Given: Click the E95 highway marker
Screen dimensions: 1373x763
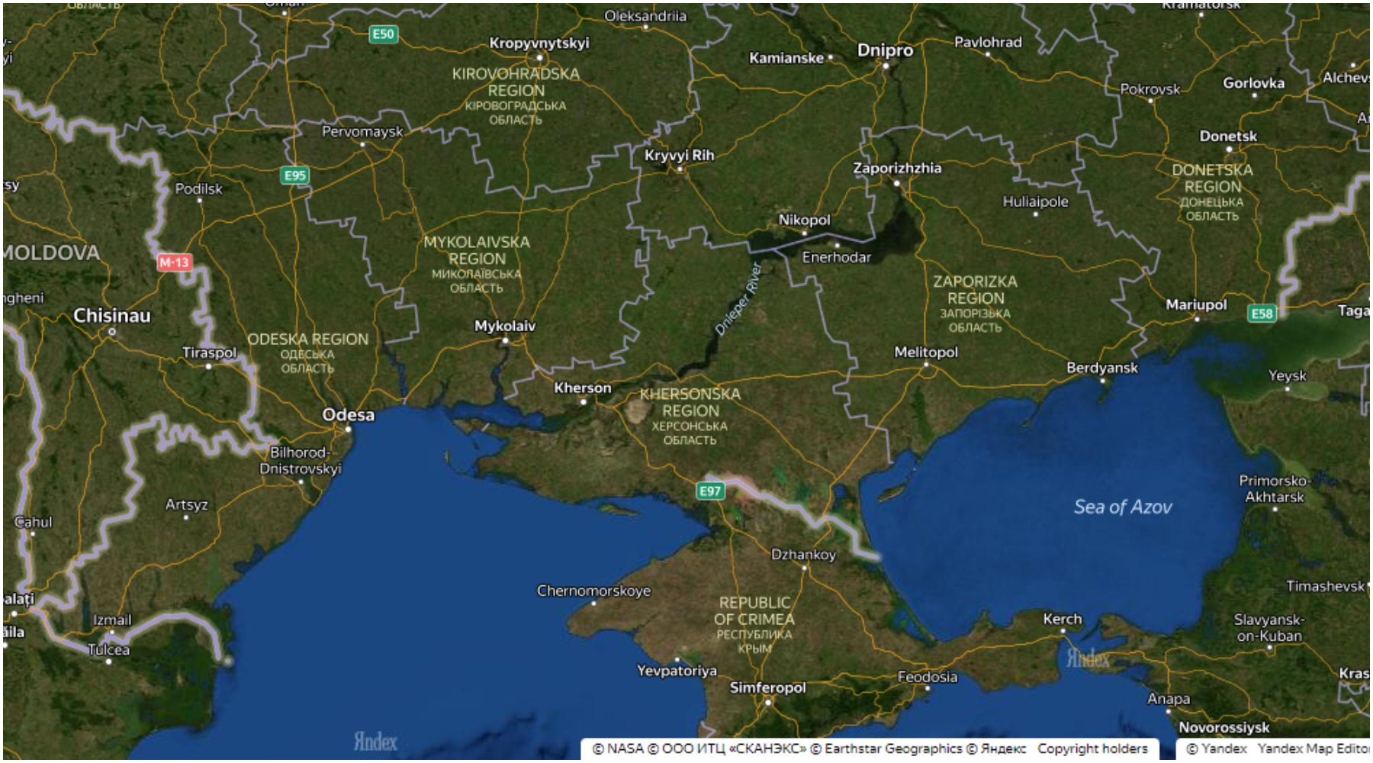Looking at the screenshot, I should (294, 175).
